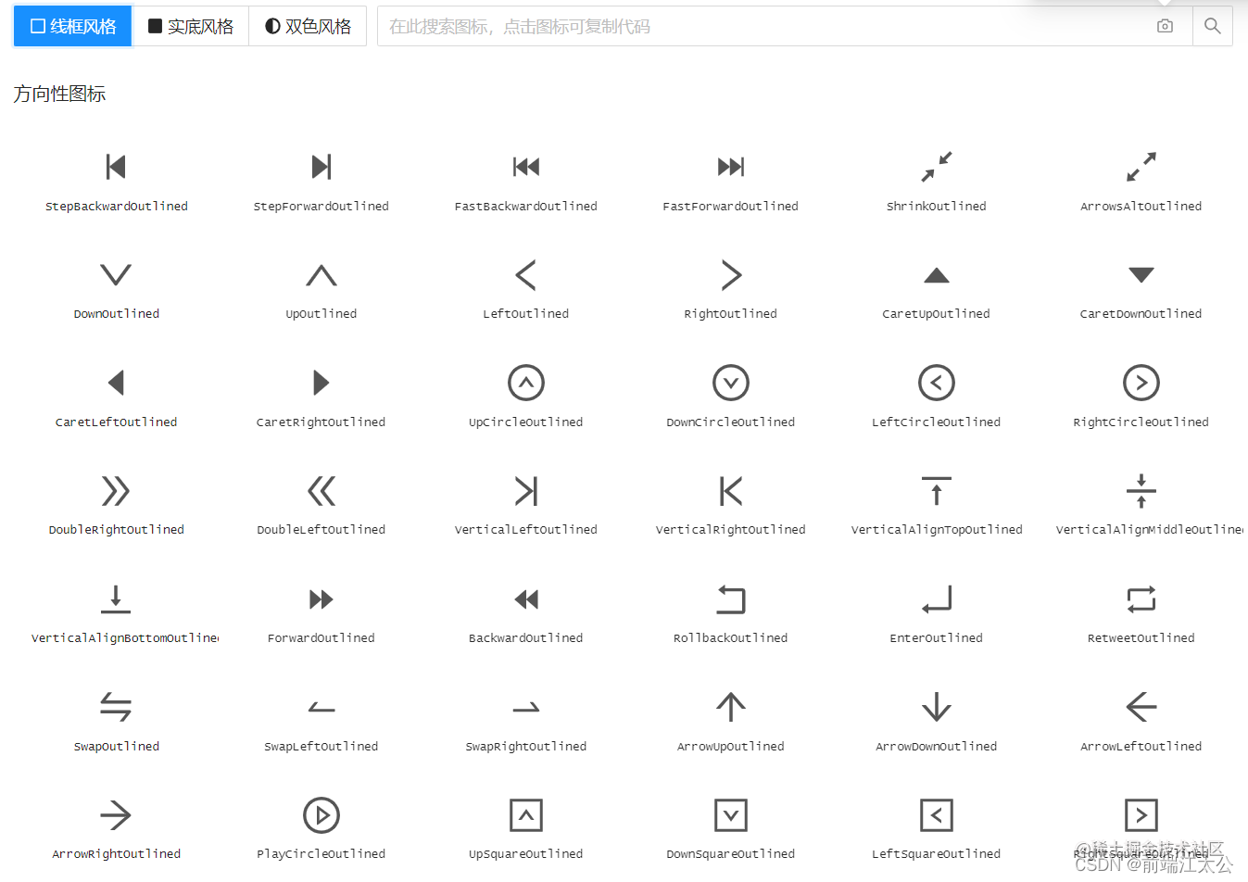The width and height of the screenshot is (1248, 882).
Task: Click the icon search input field
Action: point(741,26)
